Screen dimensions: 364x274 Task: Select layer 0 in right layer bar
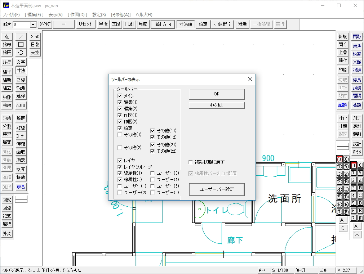tap(353, 165)
